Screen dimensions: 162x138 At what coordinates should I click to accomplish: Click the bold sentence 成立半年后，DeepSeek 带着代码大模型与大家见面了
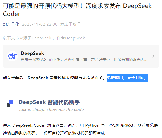[x=54, y=78]
